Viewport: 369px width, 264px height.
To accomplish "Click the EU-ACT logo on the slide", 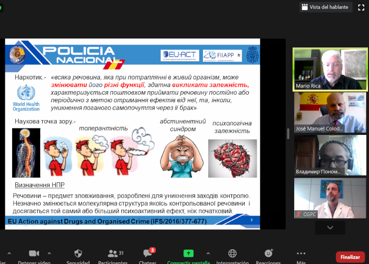I will (x=180, y=55).
